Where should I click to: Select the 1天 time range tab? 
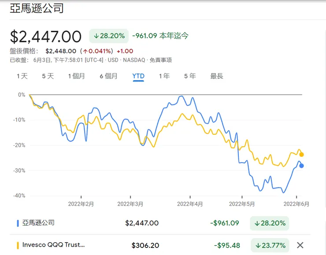coord(22,76)
